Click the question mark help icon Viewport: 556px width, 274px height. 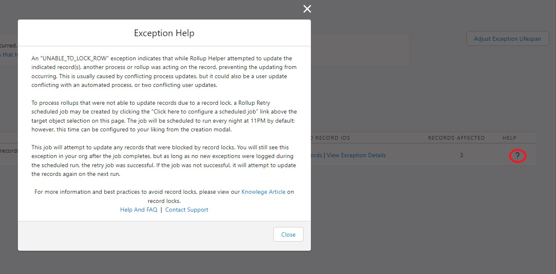point(517,156)
